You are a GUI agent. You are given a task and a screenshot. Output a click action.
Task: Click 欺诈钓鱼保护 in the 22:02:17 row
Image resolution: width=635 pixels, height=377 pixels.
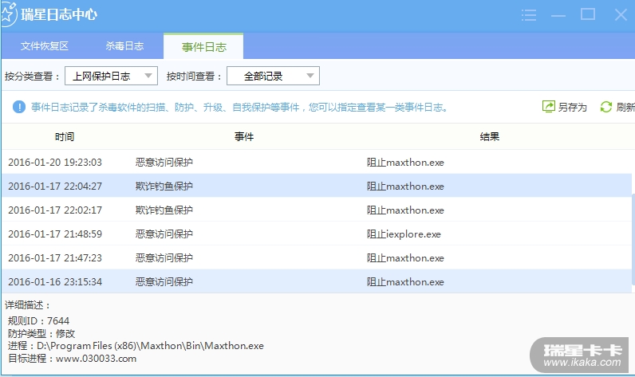point(164,210)
